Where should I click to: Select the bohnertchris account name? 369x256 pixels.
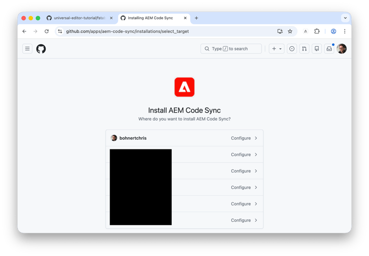coord(133,138)
